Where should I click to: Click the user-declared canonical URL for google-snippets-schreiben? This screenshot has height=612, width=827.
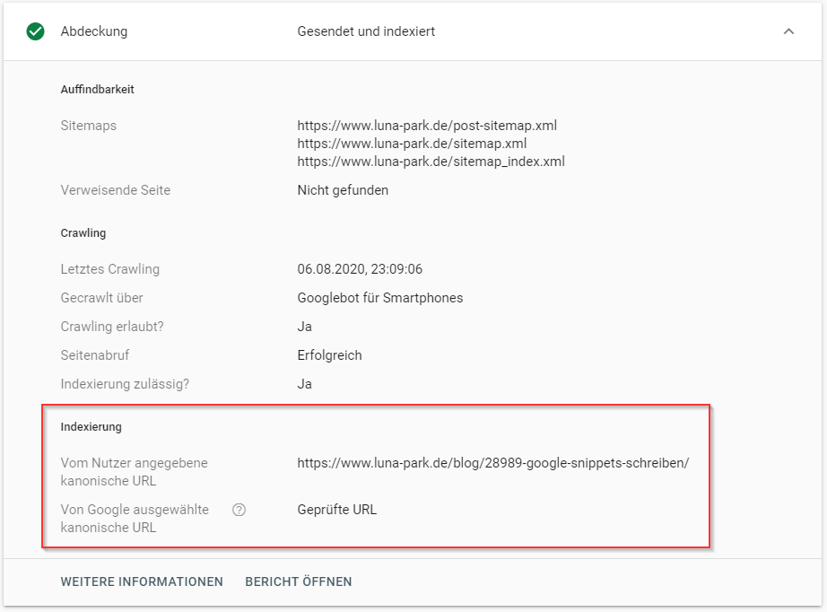point(493,463)
